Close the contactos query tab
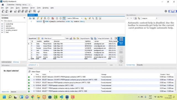This screenshot has height=100, width=177. [36, 15]
